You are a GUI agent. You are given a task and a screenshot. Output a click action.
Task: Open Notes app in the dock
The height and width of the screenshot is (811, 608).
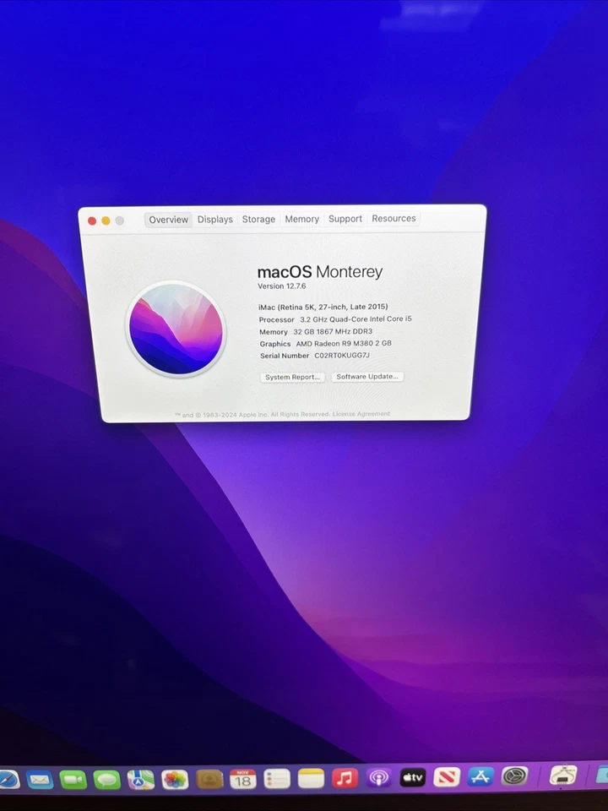pos(312,778)
